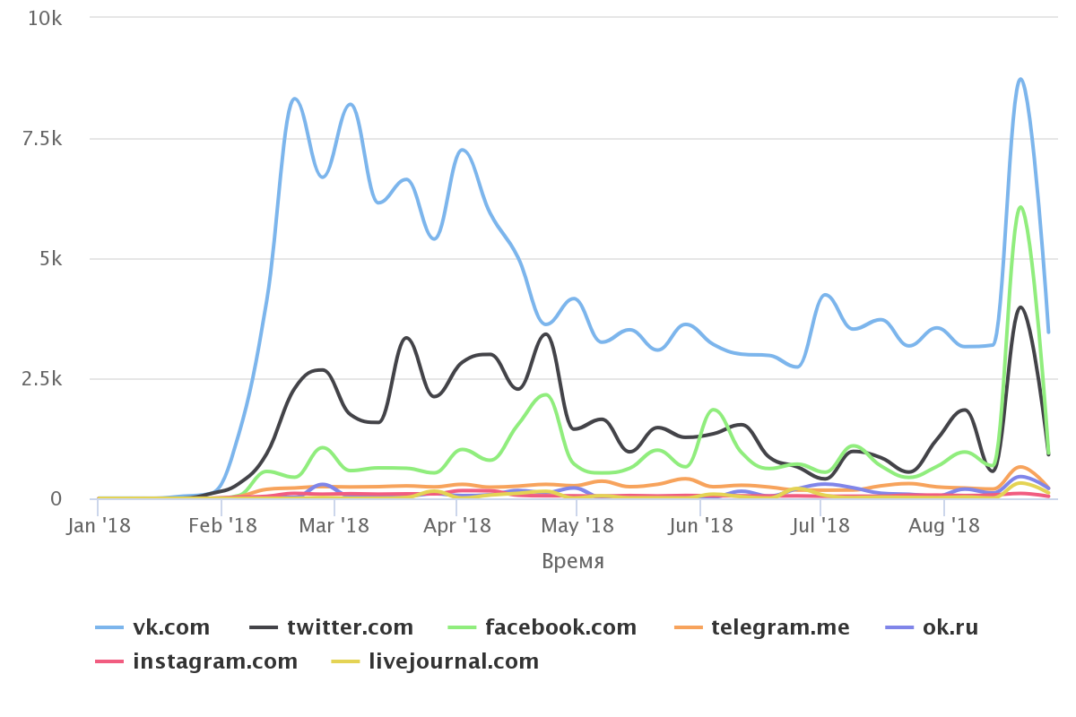Screen dimensions: 1076x717
Task: Click the yellow livejournal.com legend line marker
Action: pyautogui.click(x=344, y=662)
